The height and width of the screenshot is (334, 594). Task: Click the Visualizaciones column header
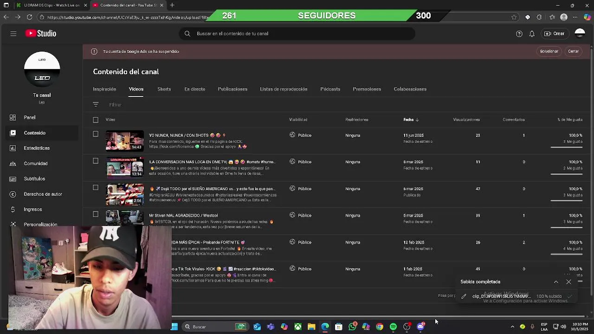(466, 120)
